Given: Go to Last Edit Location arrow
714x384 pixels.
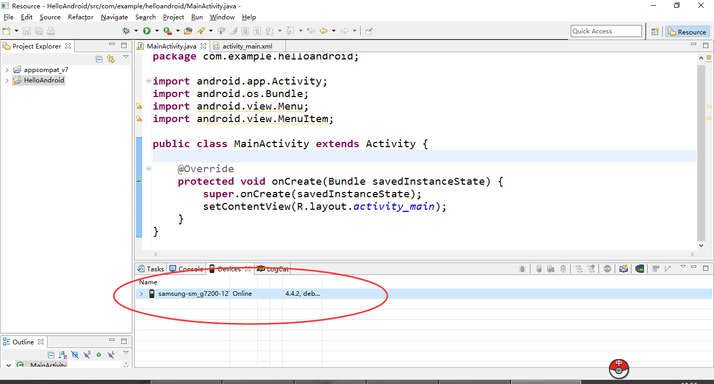Looking at the screenshot, I should tap(310, 31).
